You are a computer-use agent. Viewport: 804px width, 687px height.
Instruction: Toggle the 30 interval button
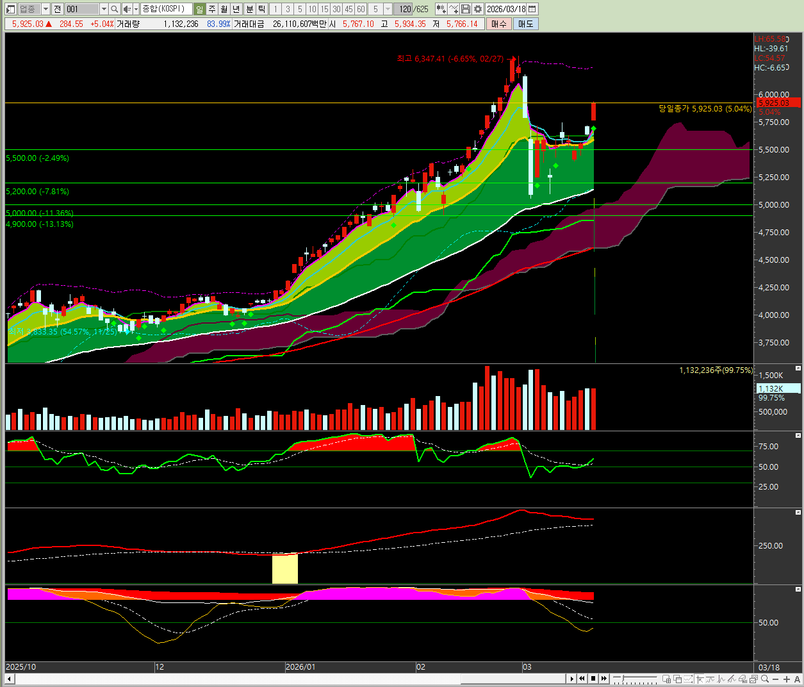(x=336, y=9)
